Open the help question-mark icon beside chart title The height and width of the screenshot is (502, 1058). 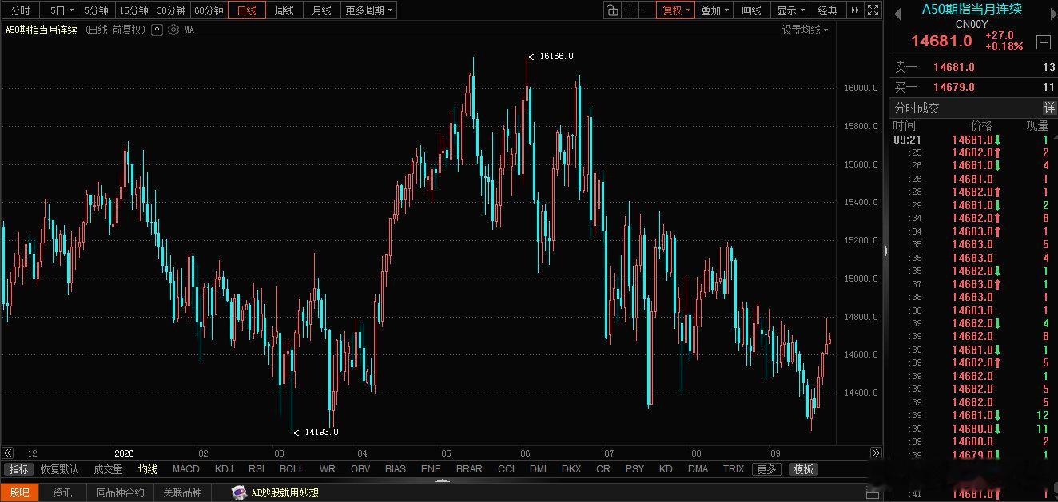point(157,30)
